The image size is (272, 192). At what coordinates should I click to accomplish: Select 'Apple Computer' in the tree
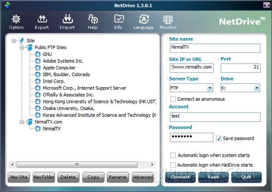(x=59, y=68)
